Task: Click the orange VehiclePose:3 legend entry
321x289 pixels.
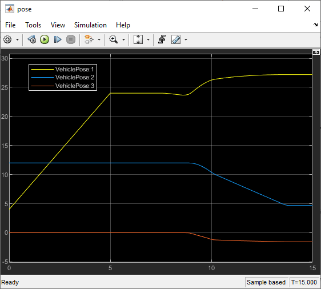Action: pyautogui.click(x=62, y=86)
